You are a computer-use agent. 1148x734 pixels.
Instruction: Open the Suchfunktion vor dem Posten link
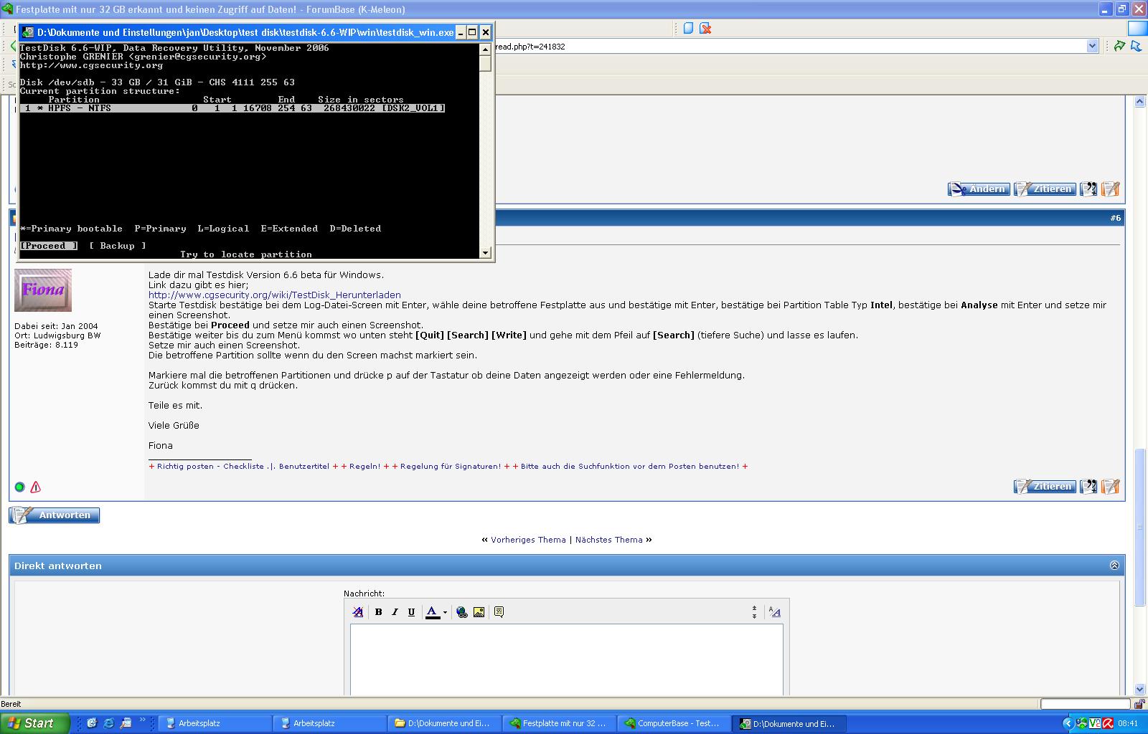point(630,466)
